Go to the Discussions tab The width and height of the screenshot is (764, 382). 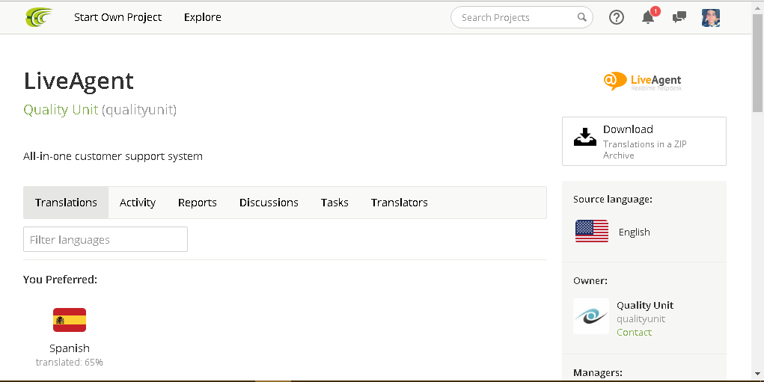click(x=269, y=203)
